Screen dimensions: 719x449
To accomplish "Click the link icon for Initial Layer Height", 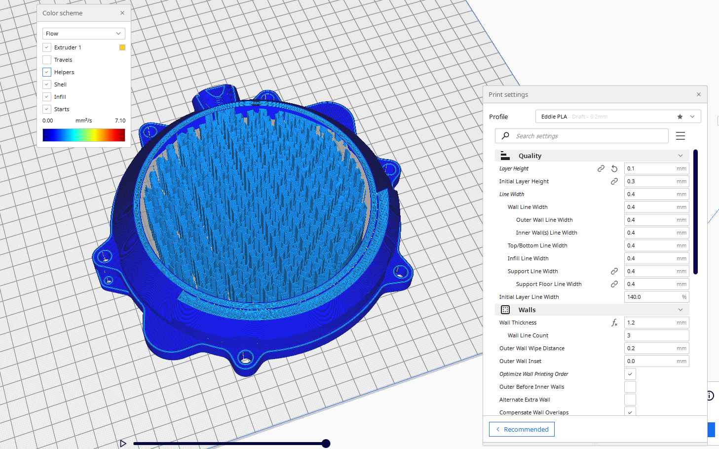I will (614, 181).
